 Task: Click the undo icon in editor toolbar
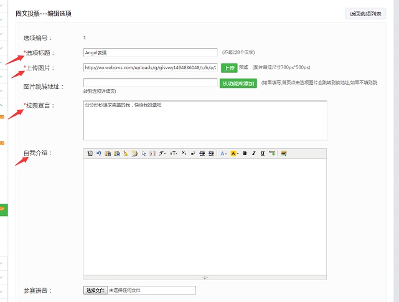point(99,153)
